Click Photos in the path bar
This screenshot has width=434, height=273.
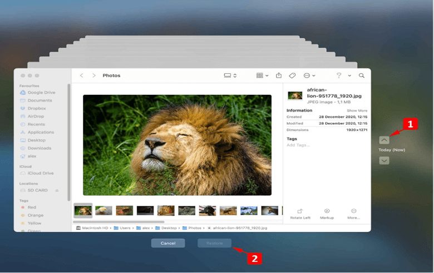coord(192,228)
